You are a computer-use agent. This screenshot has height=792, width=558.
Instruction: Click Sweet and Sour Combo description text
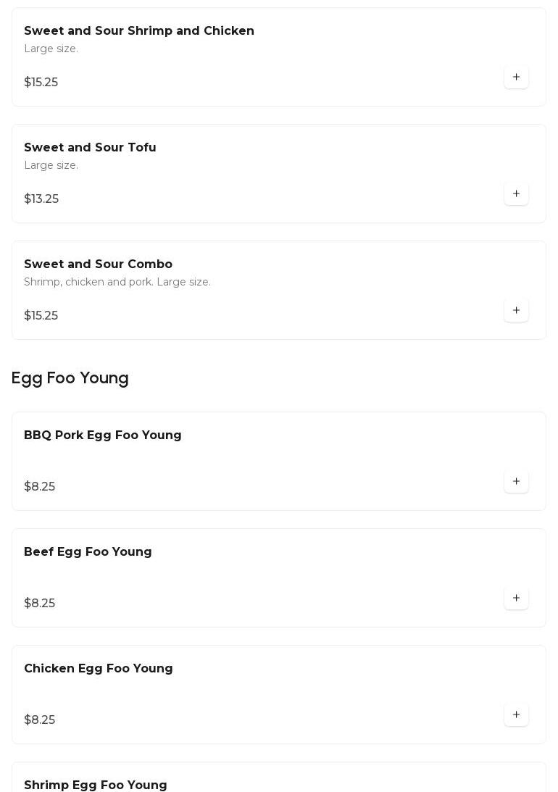117,282
